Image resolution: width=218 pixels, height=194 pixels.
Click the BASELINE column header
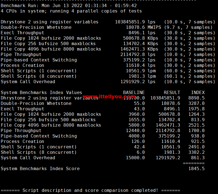point(134,93)
